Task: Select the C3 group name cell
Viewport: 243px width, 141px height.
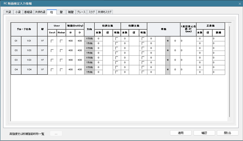Action: click(16, 60)
